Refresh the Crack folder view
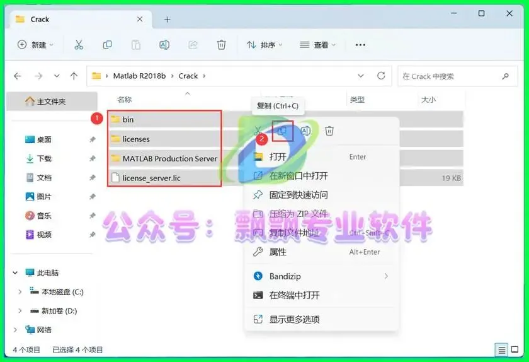The height and width of the screenshot is (362, 529). [381, 76]
